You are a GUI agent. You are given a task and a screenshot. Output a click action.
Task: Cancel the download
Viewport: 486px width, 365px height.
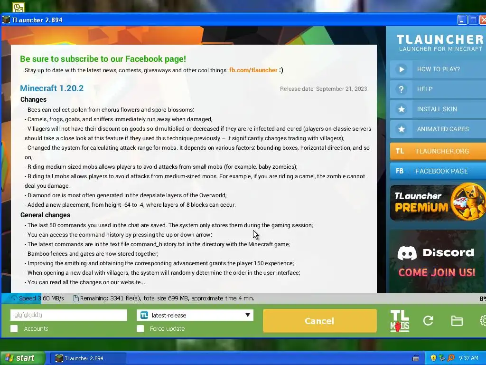click(x=319, y=321)
